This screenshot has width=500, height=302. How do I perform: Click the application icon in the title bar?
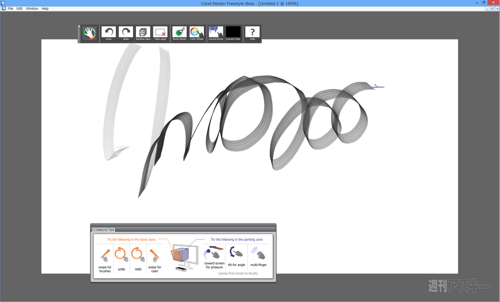pos(3,3)
